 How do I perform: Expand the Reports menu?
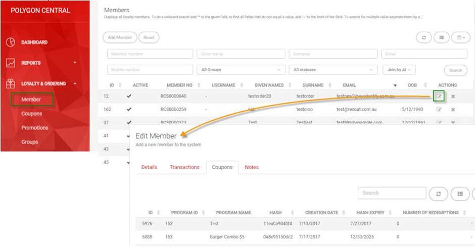(75, 63)
